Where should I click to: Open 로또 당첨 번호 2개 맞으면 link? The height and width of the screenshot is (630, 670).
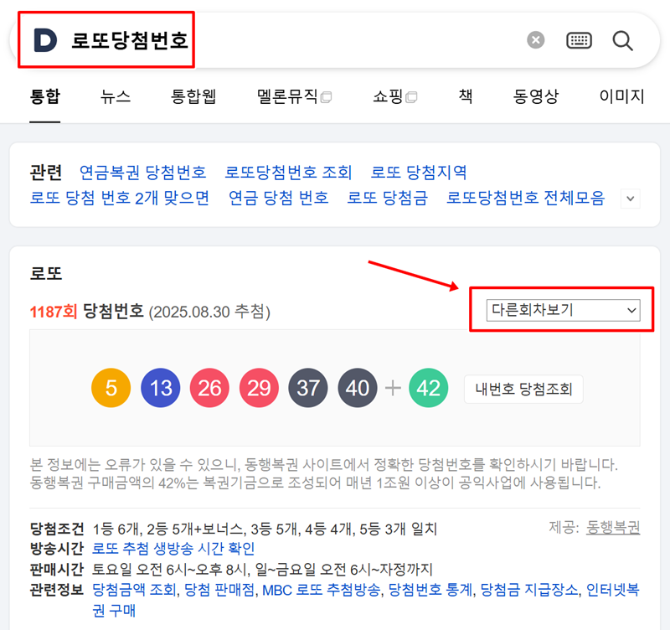click(x=119, y=198)
